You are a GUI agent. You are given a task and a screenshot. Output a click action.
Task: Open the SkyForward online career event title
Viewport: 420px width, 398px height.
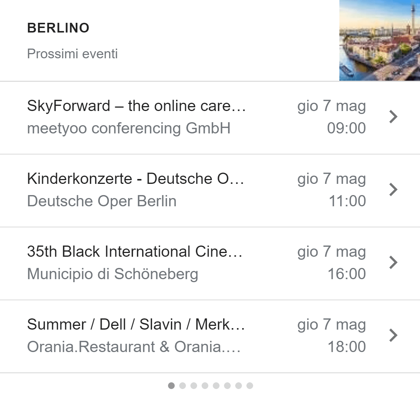click(136, 106)
